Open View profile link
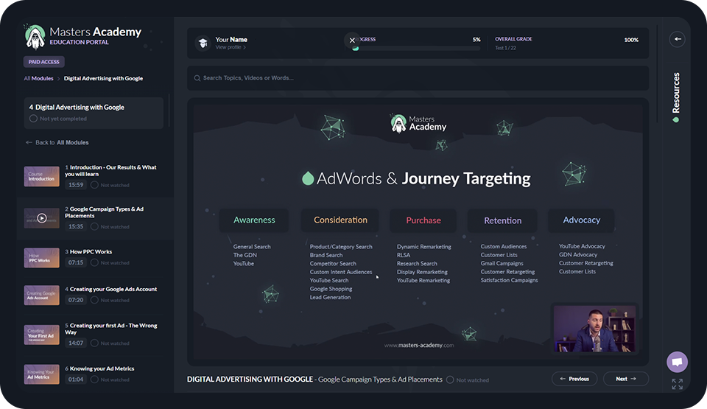 point(231,47)
